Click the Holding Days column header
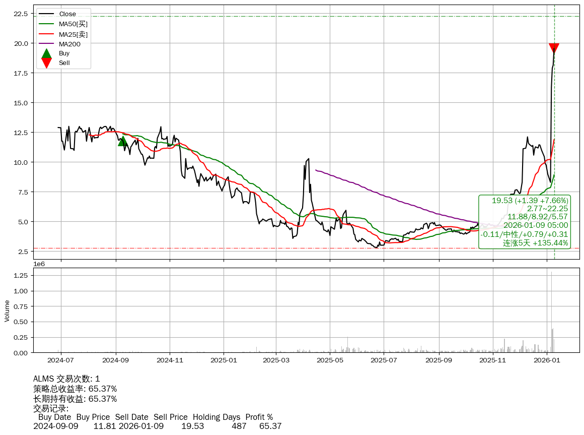This screenshot has width=584, height=435. point(216,417)
